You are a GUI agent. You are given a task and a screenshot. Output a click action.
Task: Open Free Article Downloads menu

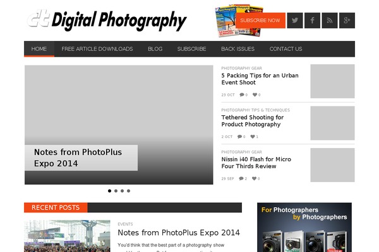pos(97,49)
